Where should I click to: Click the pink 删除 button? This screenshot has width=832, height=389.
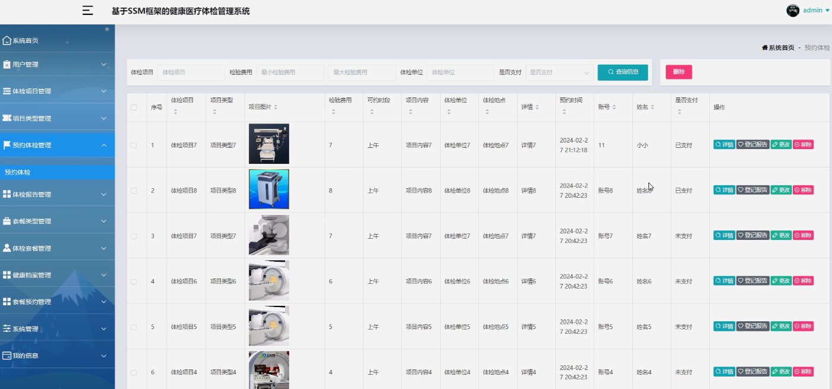tap(679, 72)
